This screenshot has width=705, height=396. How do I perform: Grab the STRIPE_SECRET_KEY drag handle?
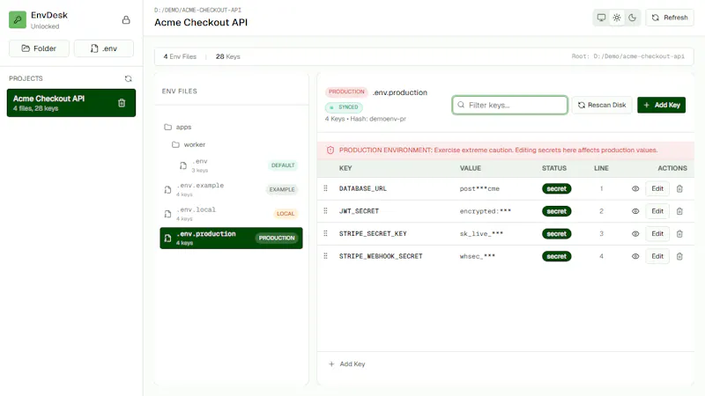tap(325, 233)
